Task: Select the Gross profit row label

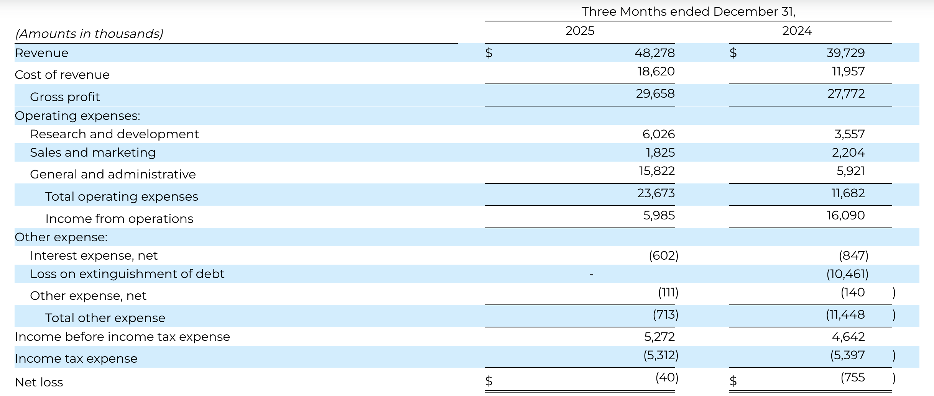Action: (x=65, y=97)
